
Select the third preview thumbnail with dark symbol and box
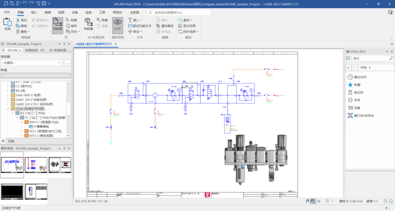[x=60, y=165]
